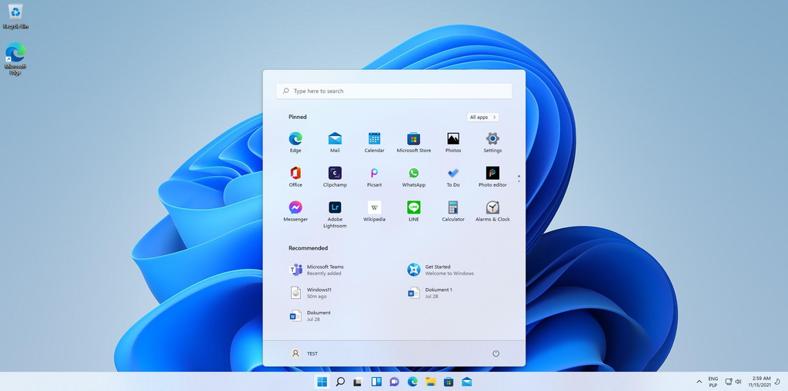Open Edge from pinned apps
Screen dimensions: 788x391
295,143
